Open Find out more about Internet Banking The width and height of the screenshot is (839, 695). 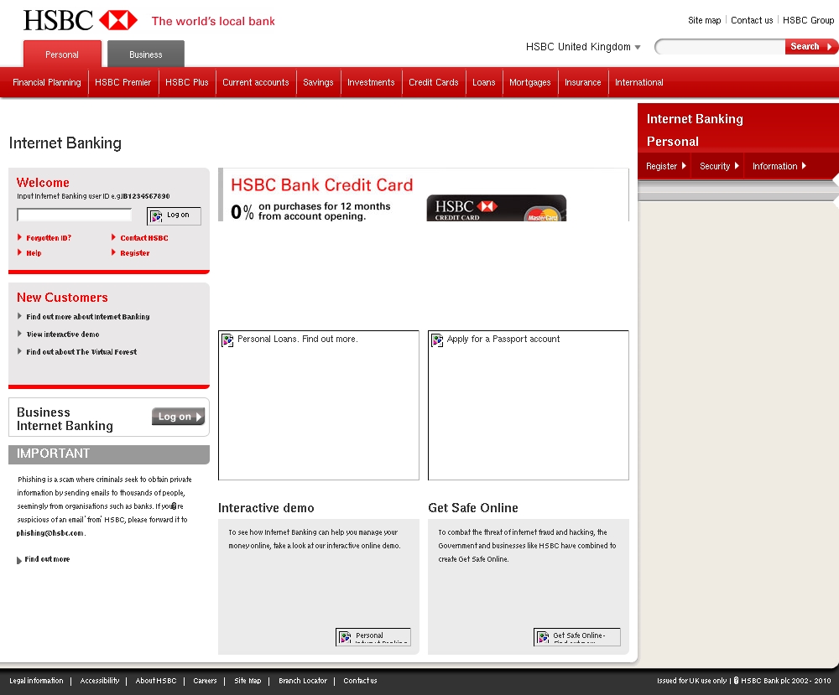(x=88, y=317)
